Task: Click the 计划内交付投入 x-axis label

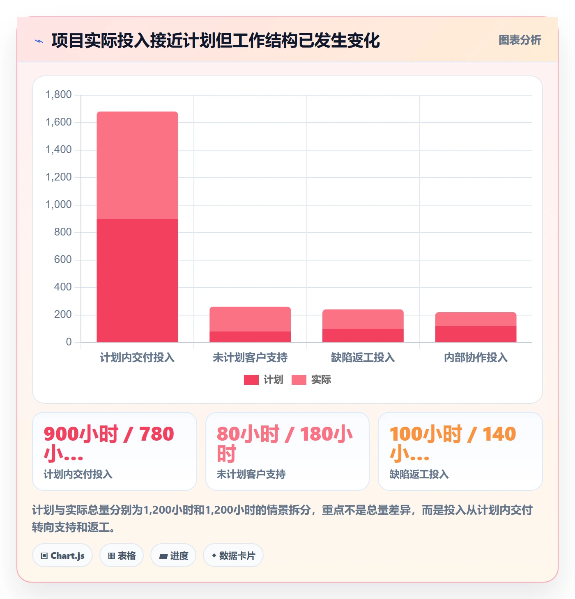Action: point(137,358)
